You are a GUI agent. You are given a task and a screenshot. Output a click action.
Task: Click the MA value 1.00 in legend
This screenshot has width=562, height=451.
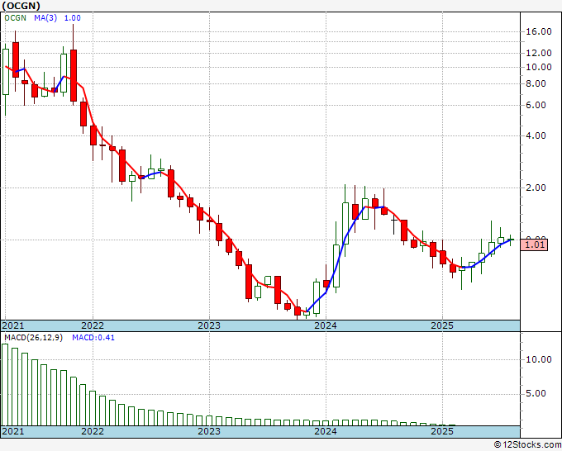[x=73, y=18]
